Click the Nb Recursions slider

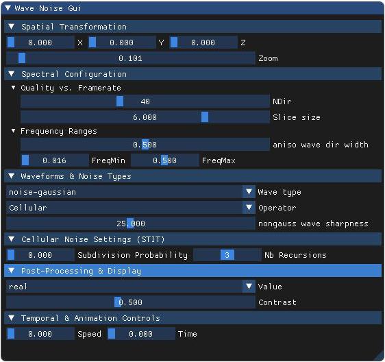(227, 255)
